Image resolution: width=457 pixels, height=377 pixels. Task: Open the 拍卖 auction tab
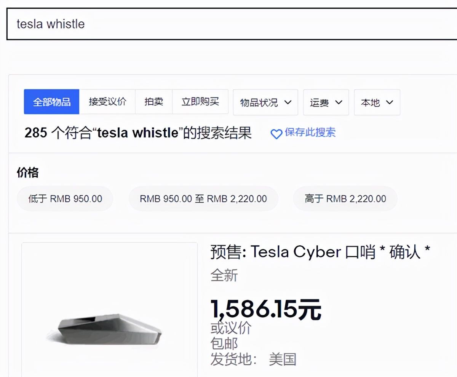click(x=154, y=102)
